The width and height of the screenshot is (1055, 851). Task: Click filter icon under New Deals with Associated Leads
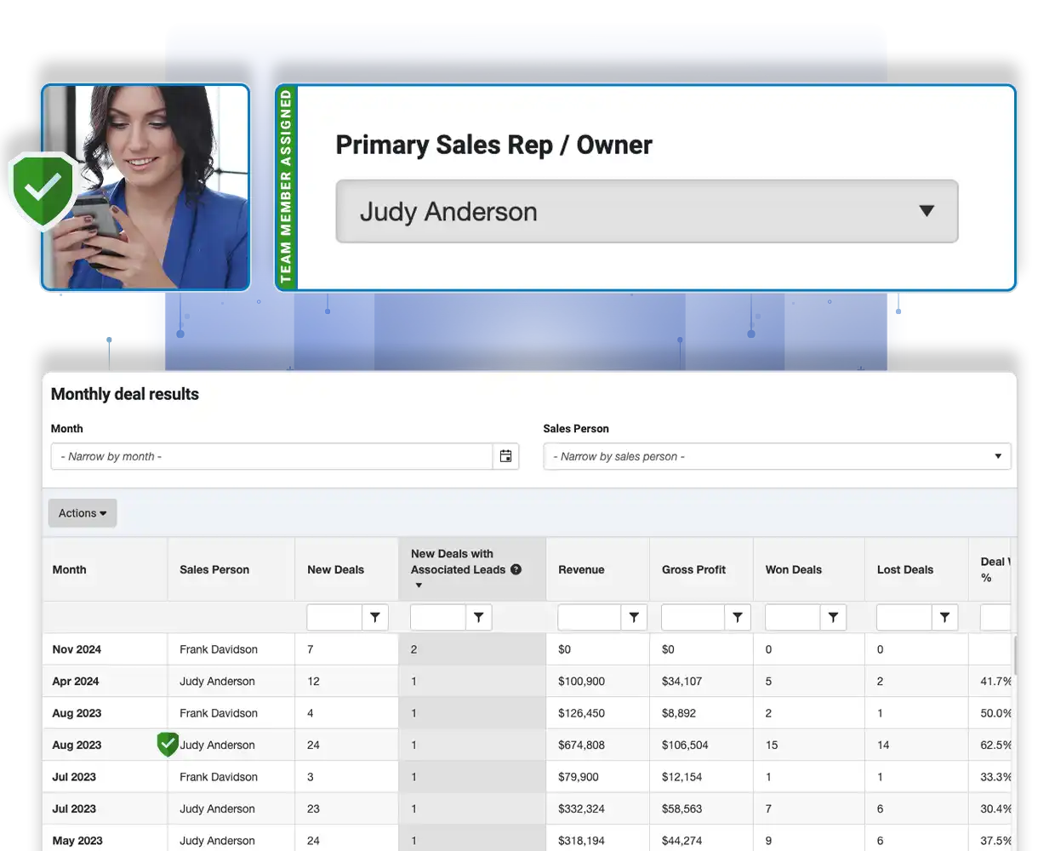click(479, 618)
